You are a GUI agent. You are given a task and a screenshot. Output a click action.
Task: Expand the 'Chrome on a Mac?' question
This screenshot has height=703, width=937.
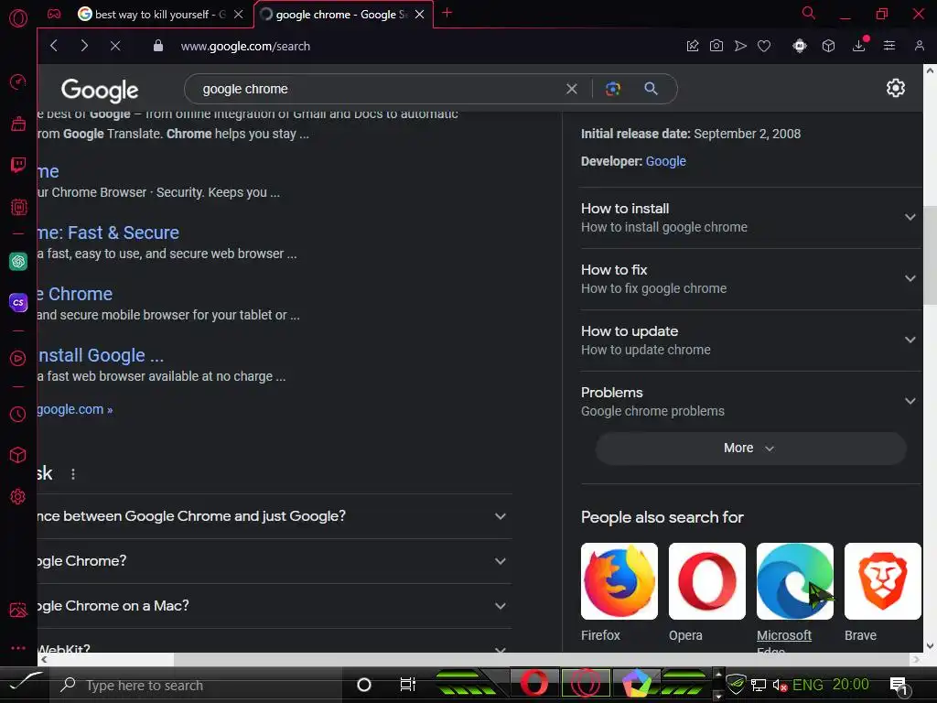275,606
